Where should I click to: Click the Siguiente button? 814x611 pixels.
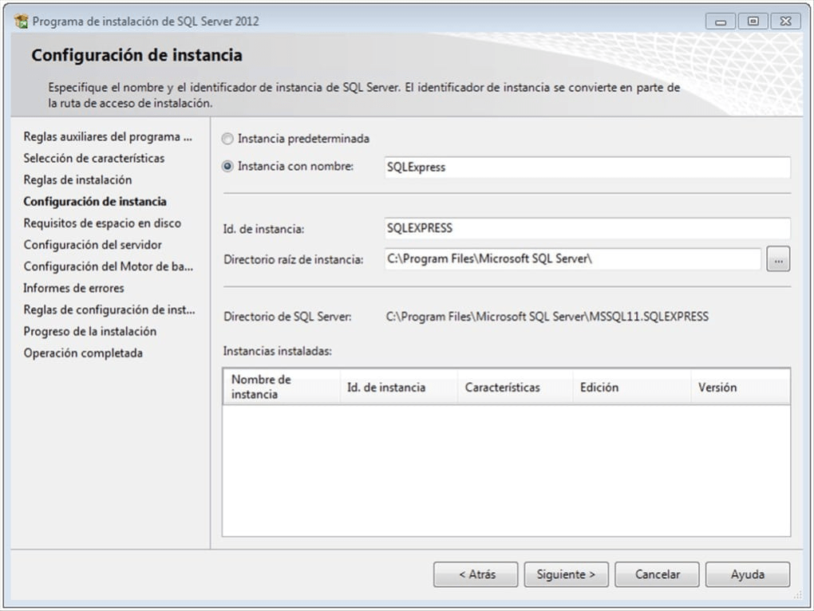(x=566, y=574)
